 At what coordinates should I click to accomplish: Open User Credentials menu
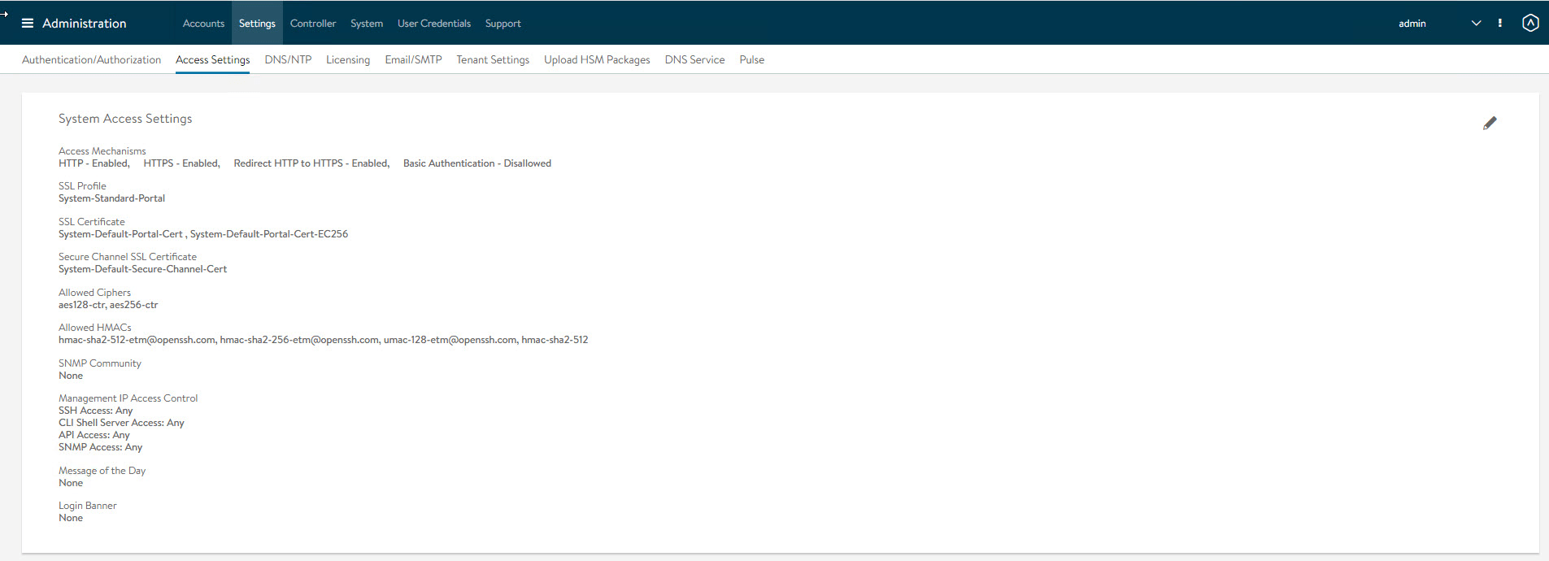pyautogui.click(x=434, y=24)
